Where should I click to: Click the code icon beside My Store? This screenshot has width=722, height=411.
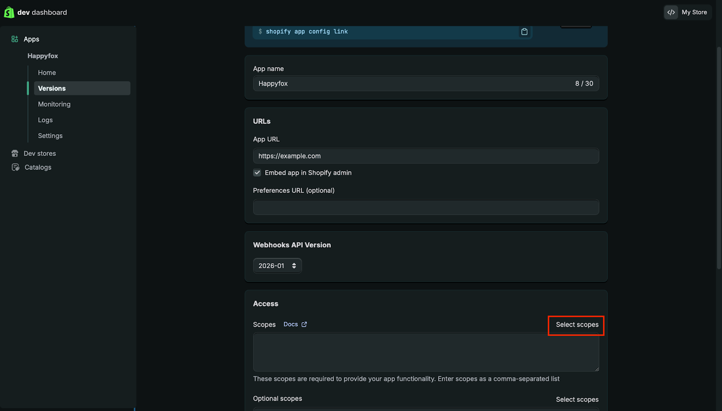click(671, 12)
